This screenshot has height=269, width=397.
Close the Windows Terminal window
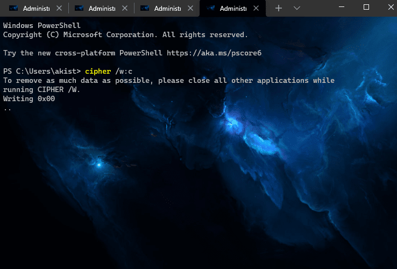coord(391,7)
